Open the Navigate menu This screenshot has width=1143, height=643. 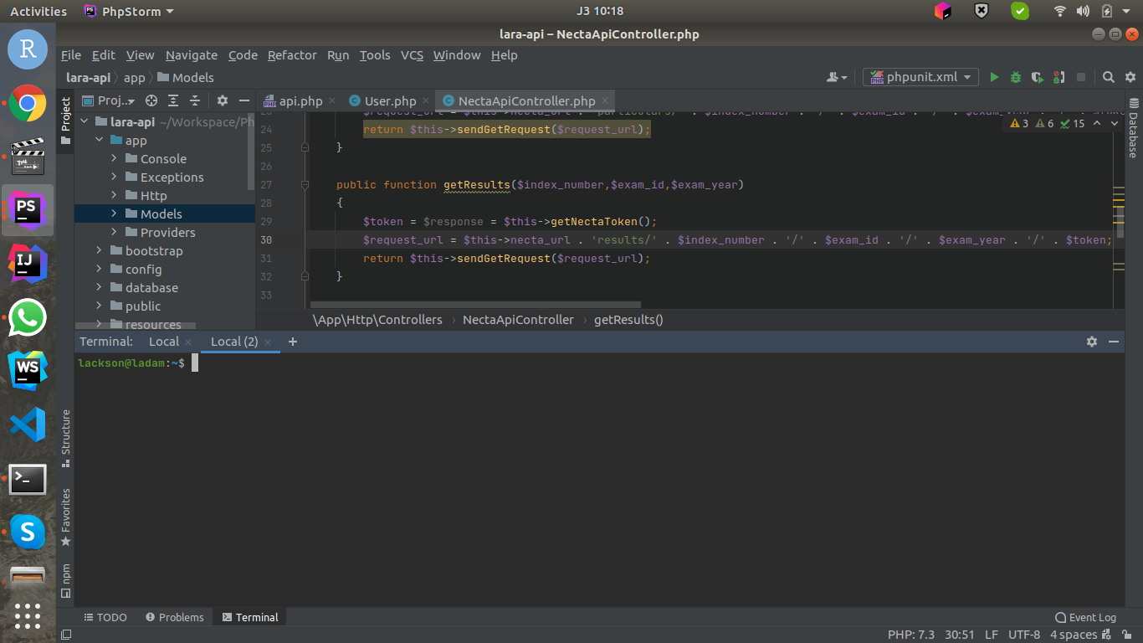192,55
